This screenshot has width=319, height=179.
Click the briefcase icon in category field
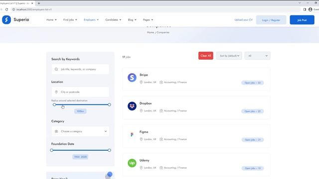[56, 131]
